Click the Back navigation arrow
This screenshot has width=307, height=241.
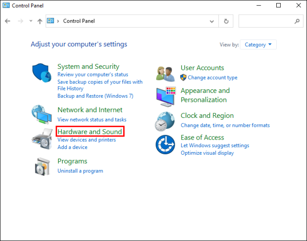[x=8, y=21]
